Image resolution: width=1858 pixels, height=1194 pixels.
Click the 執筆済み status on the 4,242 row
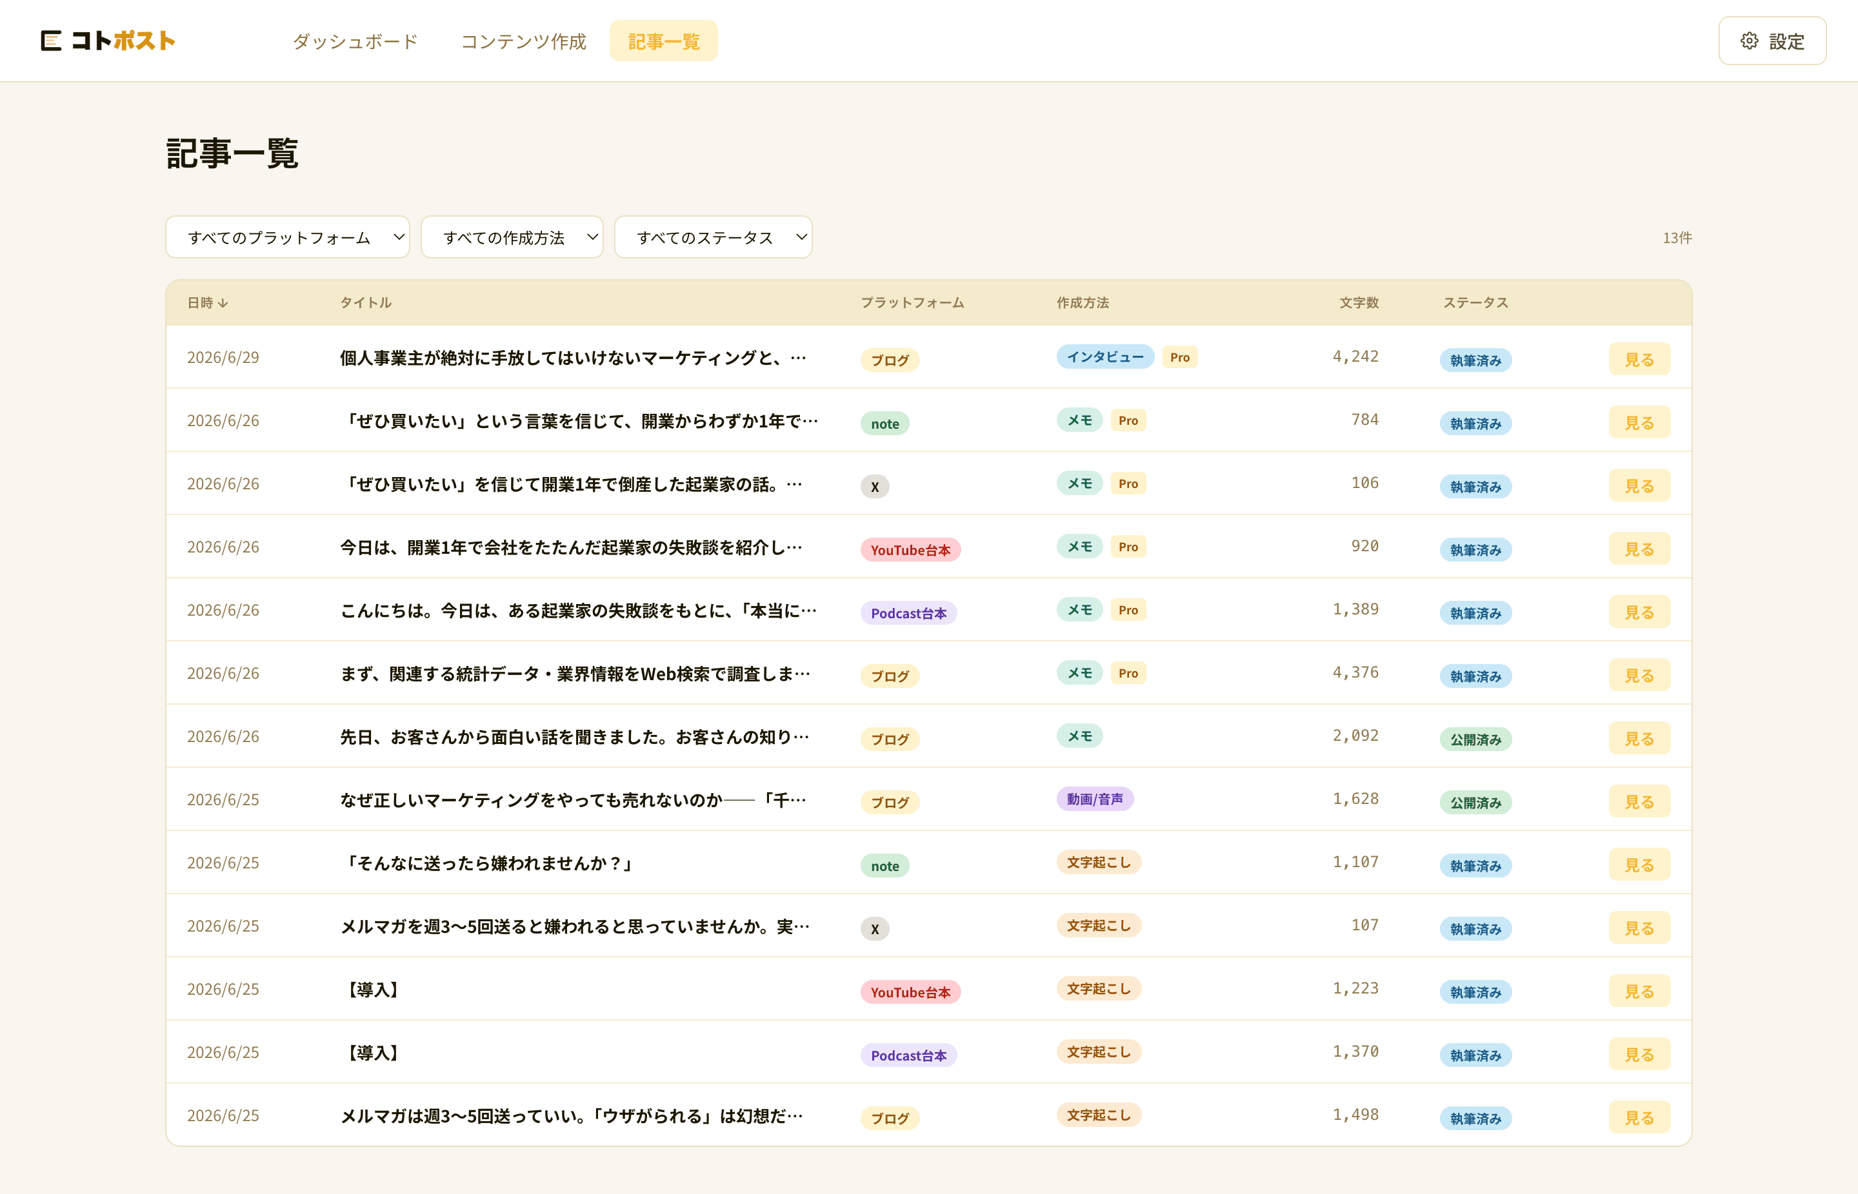pos(1475,360)
